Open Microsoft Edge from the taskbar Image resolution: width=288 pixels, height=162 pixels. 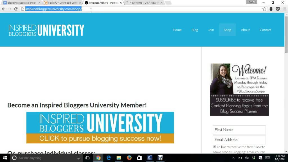point(109,158)
